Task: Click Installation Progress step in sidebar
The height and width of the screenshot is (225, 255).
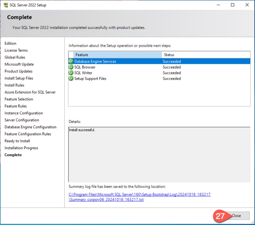Action: coord(21,148)
